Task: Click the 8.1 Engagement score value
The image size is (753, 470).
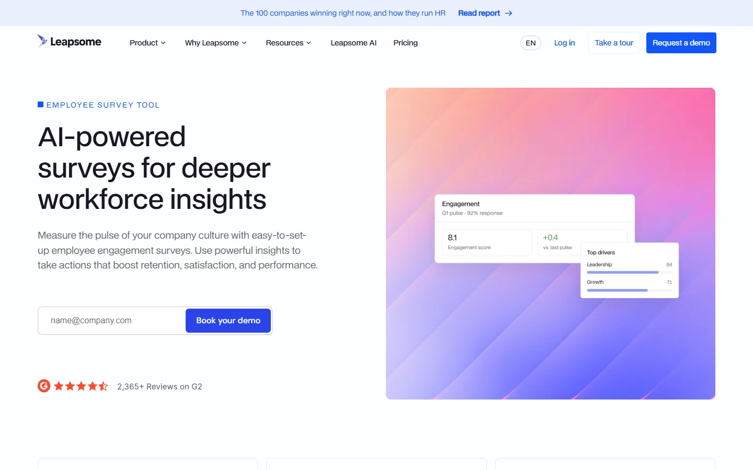Action: 452,238
